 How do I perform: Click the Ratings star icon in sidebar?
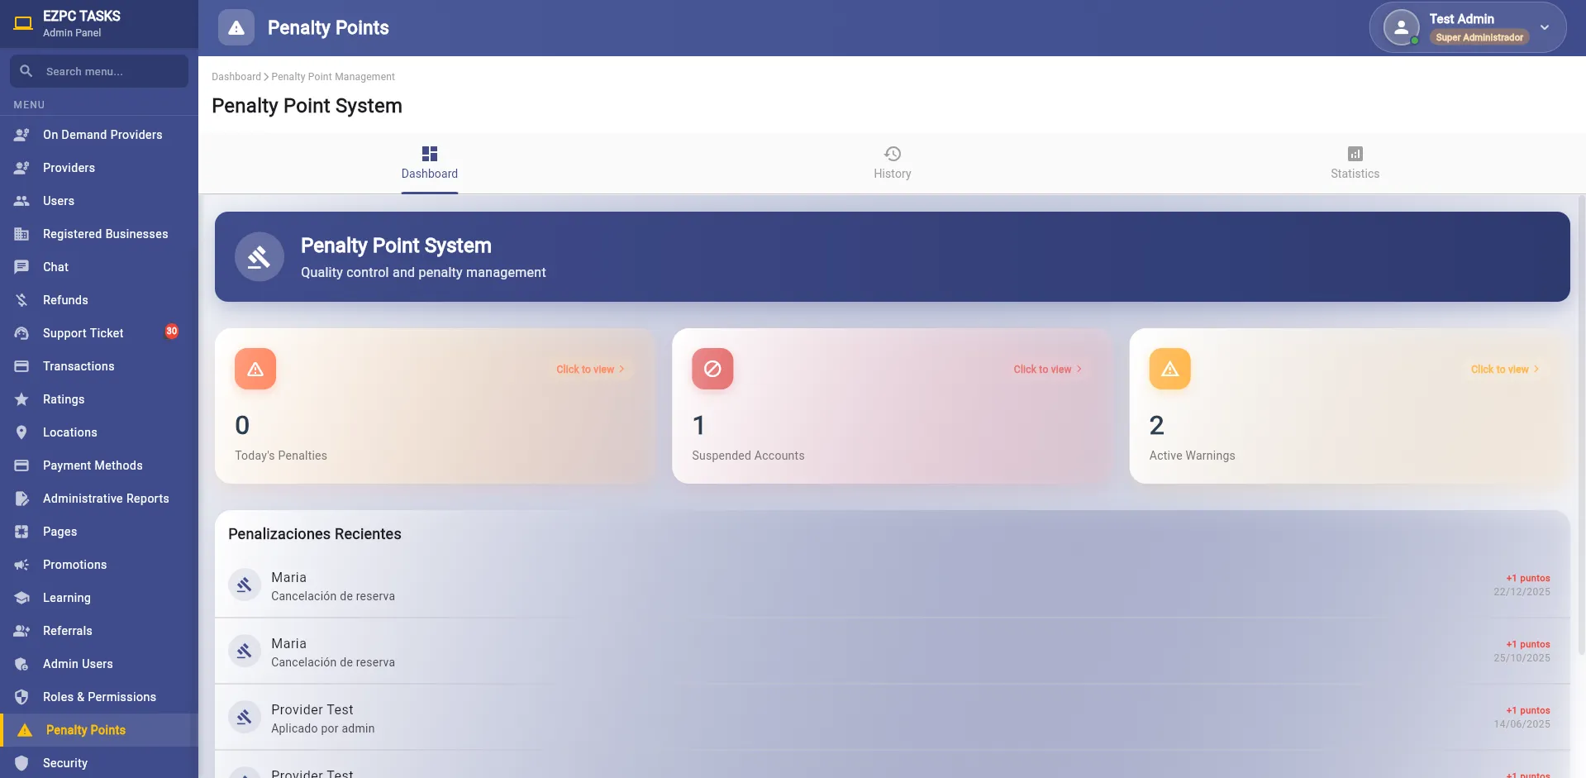click(21, 399)
